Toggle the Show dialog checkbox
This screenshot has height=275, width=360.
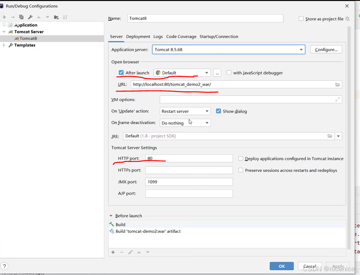[219, 111]
